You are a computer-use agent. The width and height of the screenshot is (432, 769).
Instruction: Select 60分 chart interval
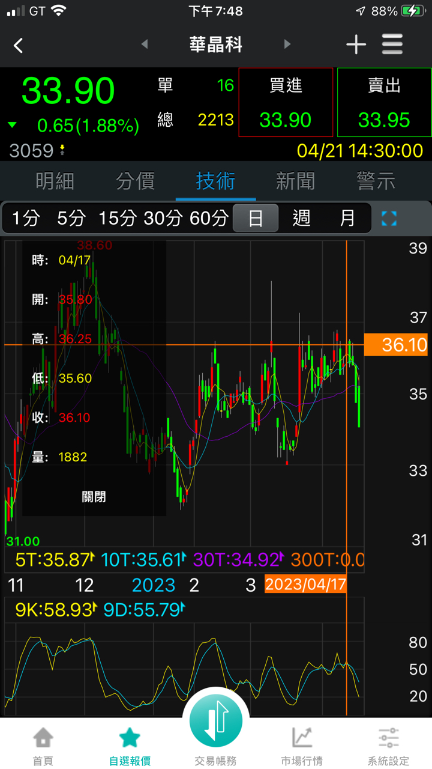[209, 218]
